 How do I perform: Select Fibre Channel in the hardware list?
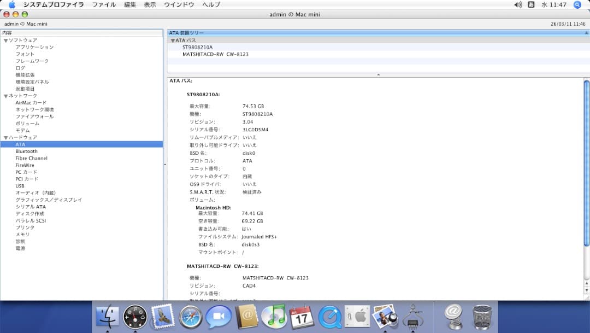point(31,158)
